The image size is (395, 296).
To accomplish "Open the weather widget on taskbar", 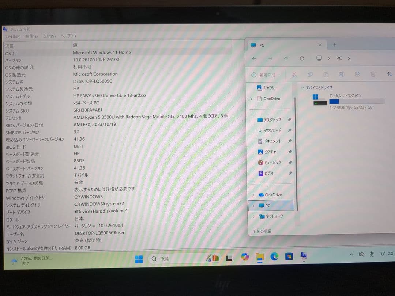I will 31,261.
